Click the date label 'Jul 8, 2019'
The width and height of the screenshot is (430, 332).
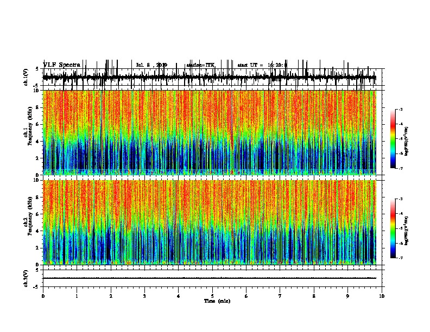[151, 65]
